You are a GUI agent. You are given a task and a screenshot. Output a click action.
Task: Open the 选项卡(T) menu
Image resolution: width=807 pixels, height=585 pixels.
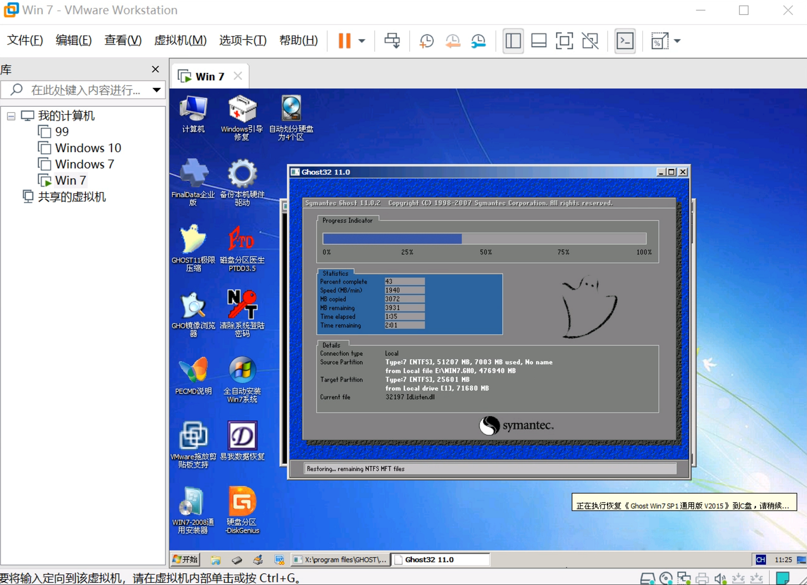click(242, 40)
